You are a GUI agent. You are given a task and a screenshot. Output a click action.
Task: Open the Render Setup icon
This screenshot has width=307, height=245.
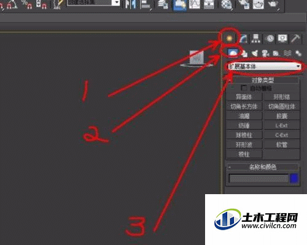244,4
